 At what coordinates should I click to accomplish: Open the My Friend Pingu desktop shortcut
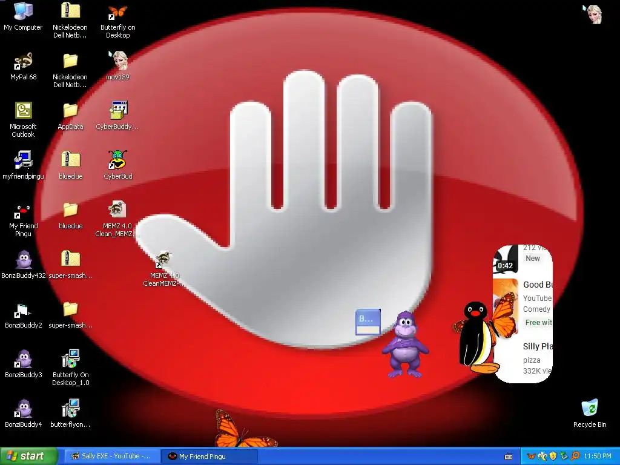pyautogui.click(x=23, y=220)
